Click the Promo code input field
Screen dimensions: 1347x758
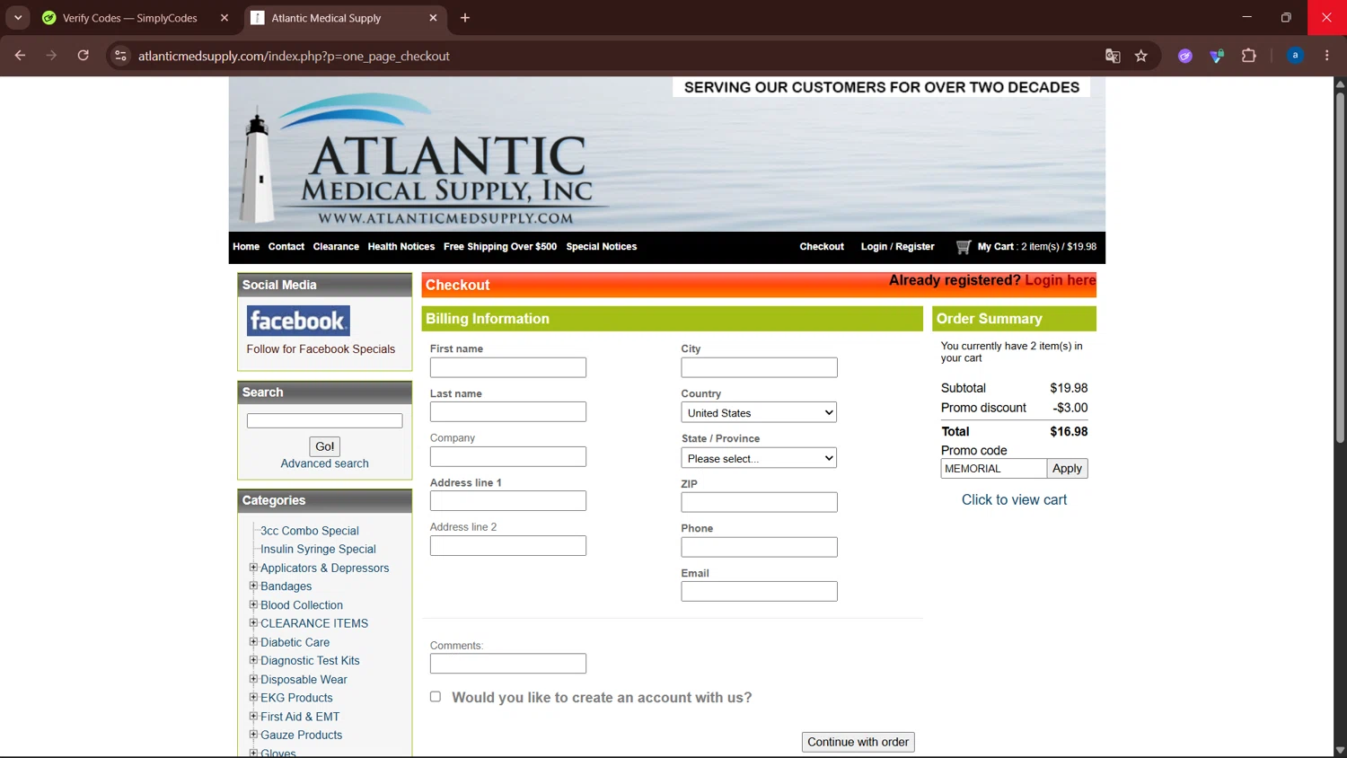[994, 469]
